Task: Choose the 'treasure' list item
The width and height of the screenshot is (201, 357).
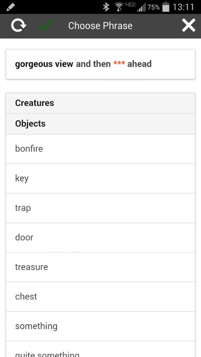Action: point(101,267)
